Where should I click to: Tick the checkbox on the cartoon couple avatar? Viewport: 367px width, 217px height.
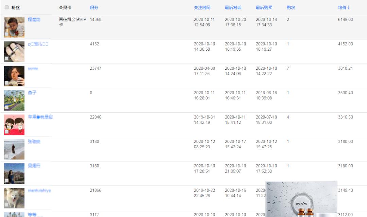click(x=6, y=132)
